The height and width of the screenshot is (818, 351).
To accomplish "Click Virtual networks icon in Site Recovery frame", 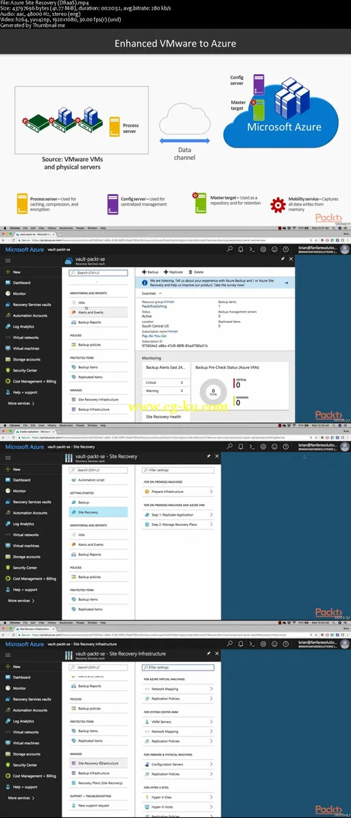I will click(8, 535).
